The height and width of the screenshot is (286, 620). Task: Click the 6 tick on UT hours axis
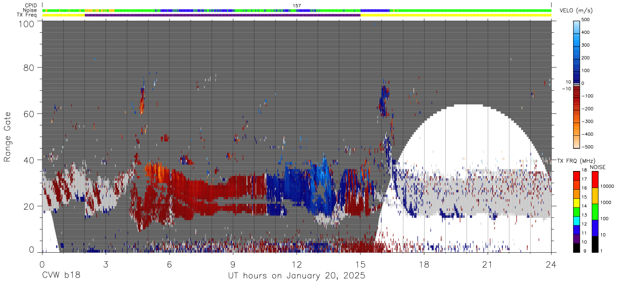coord(169,264)
